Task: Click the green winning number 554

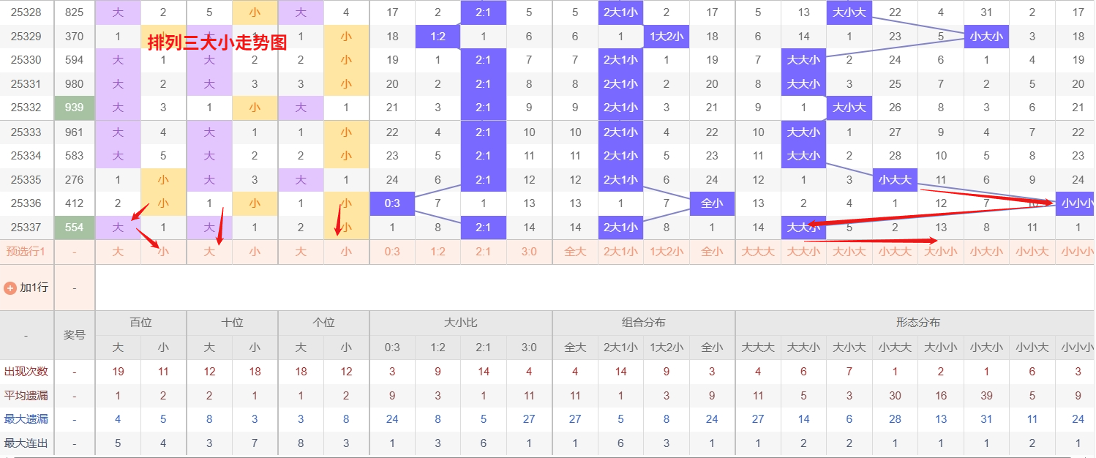Action: tap(74, 227)
